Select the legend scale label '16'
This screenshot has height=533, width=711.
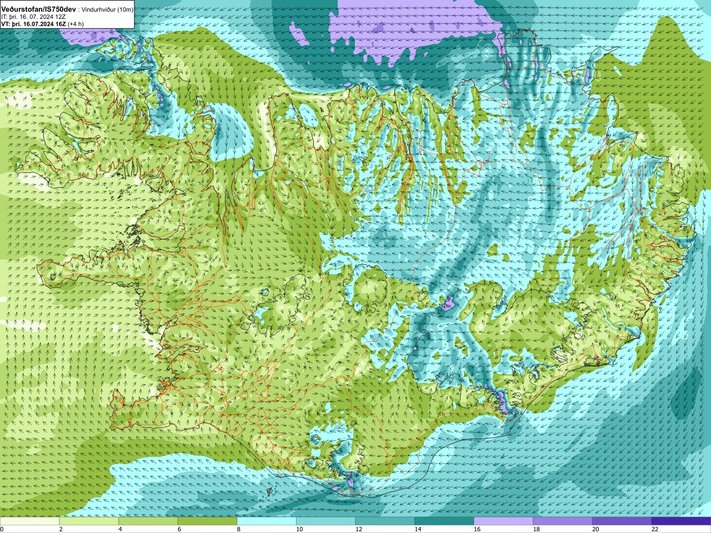pyautogui.click(x=477, y=529)
